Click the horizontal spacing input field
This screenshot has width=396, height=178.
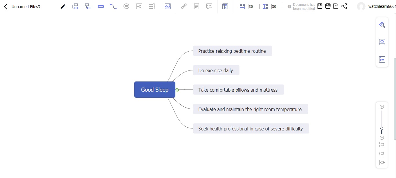pyautogui.click(x=254, y=6)
